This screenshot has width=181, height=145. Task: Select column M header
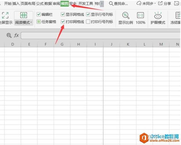161,44
